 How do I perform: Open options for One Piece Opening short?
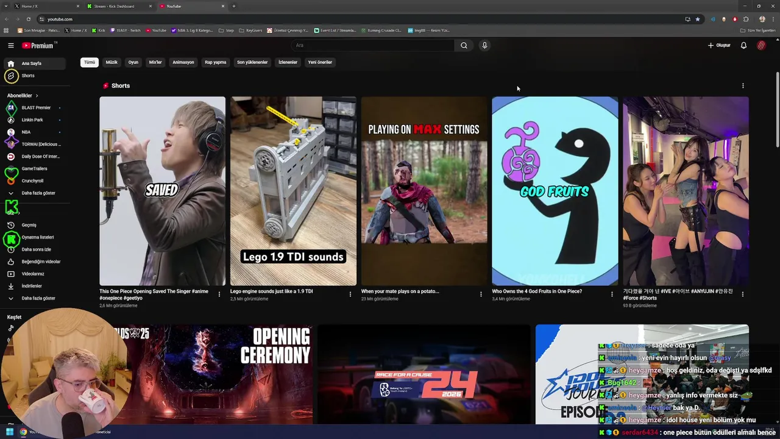point(219,294)
